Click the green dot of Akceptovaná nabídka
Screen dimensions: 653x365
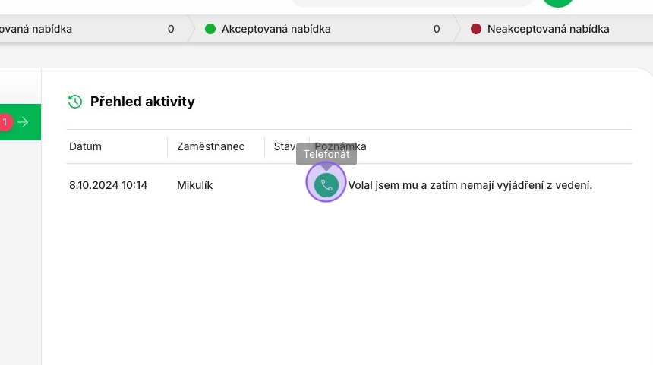click(x=210, y=29)
